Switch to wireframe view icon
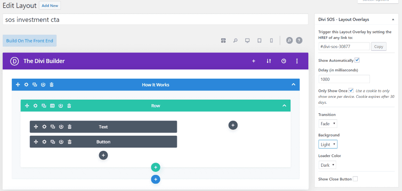Image resolution: width=402 pixels, height=191 pixels. click(223, 40)
